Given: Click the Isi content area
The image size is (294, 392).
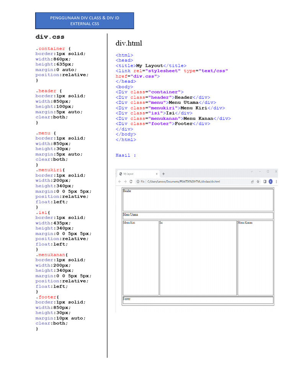Looking at the screenshot, I should click(x=198, y=258).
